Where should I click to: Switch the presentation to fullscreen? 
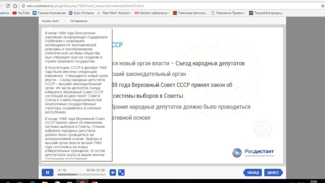121,172
